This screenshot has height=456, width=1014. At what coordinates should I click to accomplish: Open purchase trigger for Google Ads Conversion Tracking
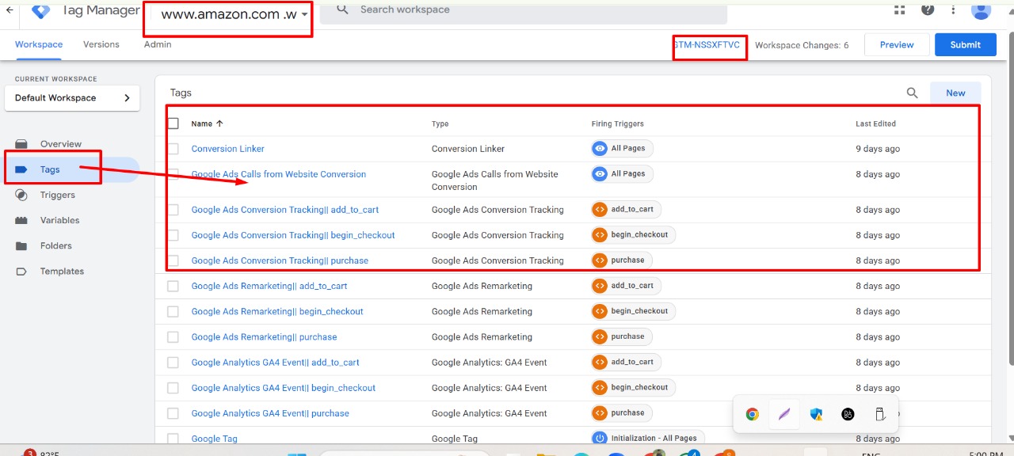(x=621, y=260)
